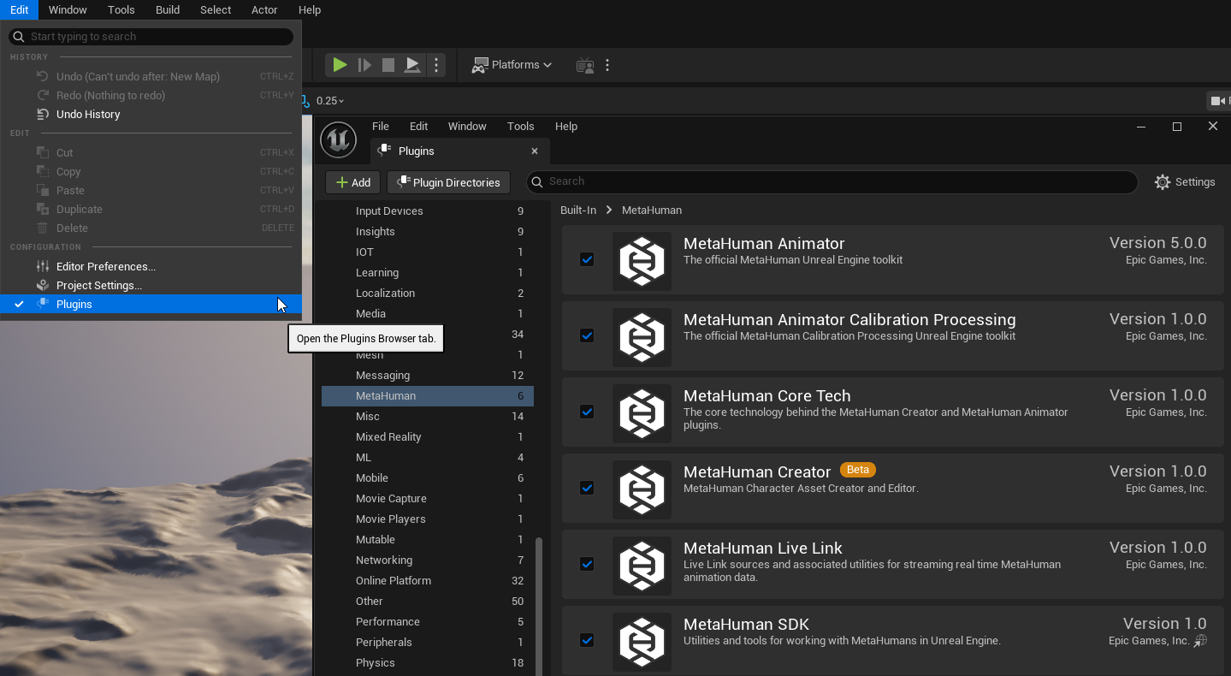Click the MetaHuman breadcrumb
The height and width of the screenshot is (676, 1231).
[652, 211]
